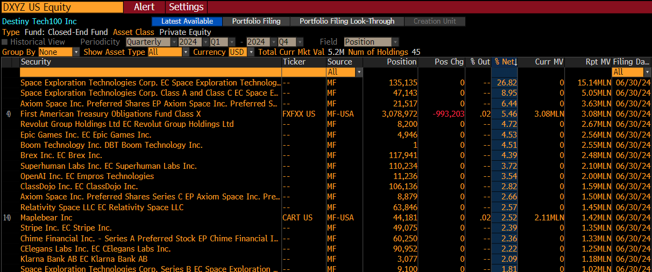Open the Q4 quarter dropdown
Screen dimensions: 652x272
[x=291, y=42]
